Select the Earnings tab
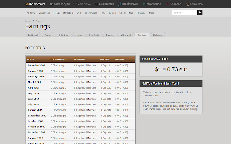Screen dimensions: 231x144 coord(142,35)
